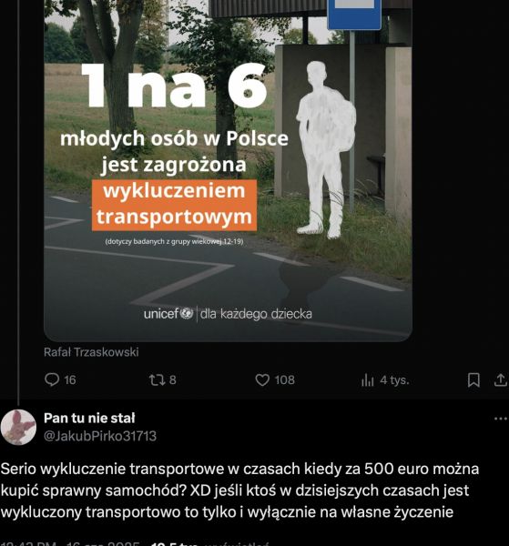Bookmark the Rafał Trzaskowski post

click(x=473, y=379)
